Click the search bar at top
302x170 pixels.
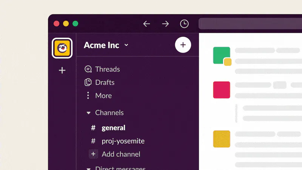click(250, 23)
